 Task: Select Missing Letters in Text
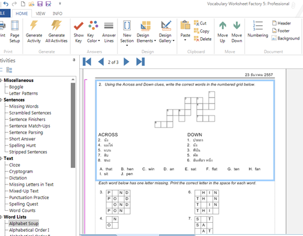click(31, 184)
